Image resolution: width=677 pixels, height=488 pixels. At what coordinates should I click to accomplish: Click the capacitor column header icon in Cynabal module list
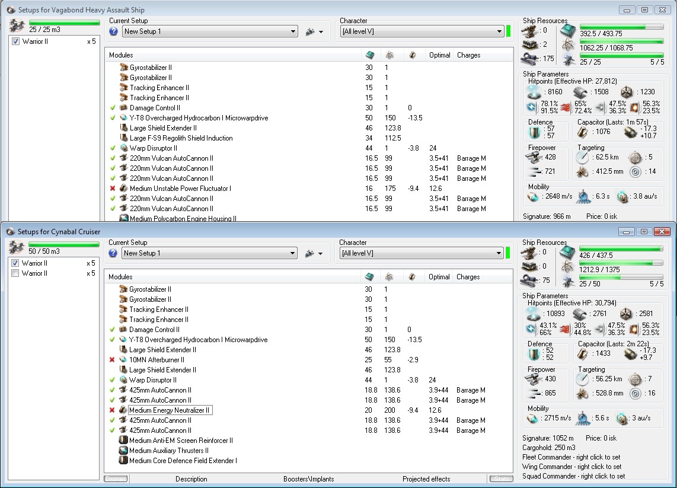413,277
